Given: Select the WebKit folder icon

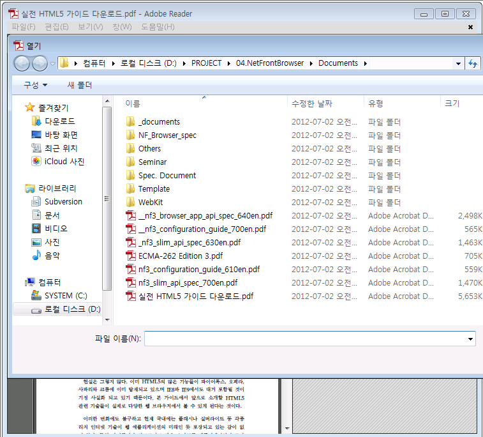Looking at the screenshot, I should point(130,203).
